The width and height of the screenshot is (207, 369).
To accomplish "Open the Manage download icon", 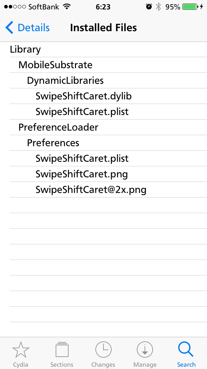I will (x=145, y=350).
